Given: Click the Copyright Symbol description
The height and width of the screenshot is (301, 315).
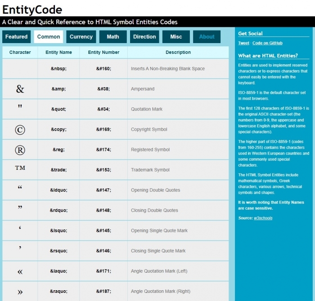Looking at the screenshot, I should tap(149, 129).
